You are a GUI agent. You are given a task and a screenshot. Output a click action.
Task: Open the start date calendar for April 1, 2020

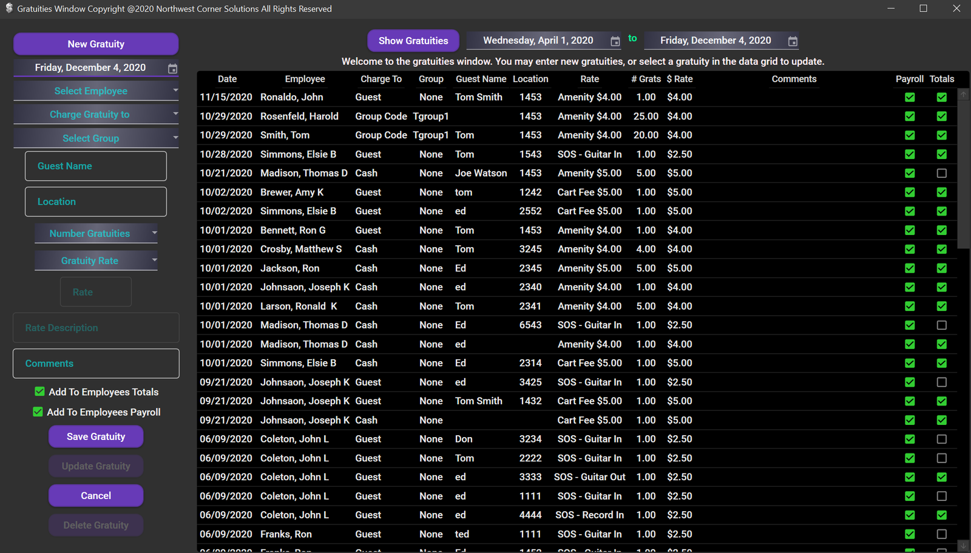tap(615, 41)
